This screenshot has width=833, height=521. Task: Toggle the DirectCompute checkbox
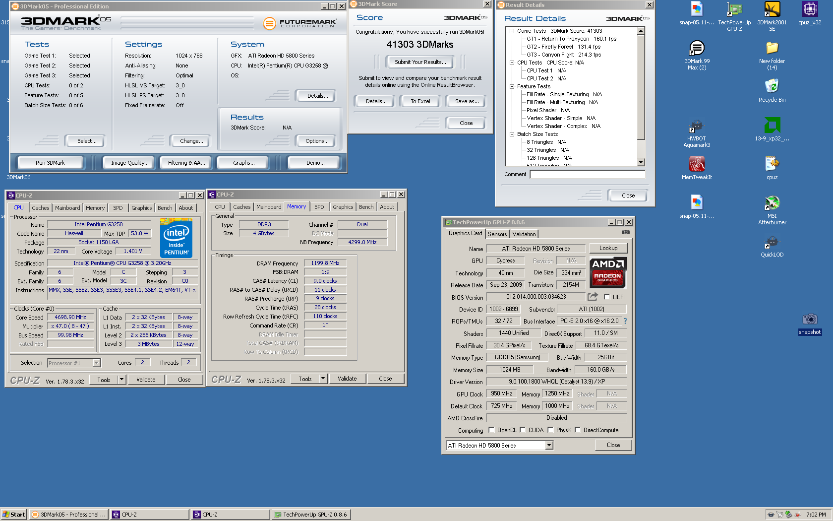click(578, 430)
